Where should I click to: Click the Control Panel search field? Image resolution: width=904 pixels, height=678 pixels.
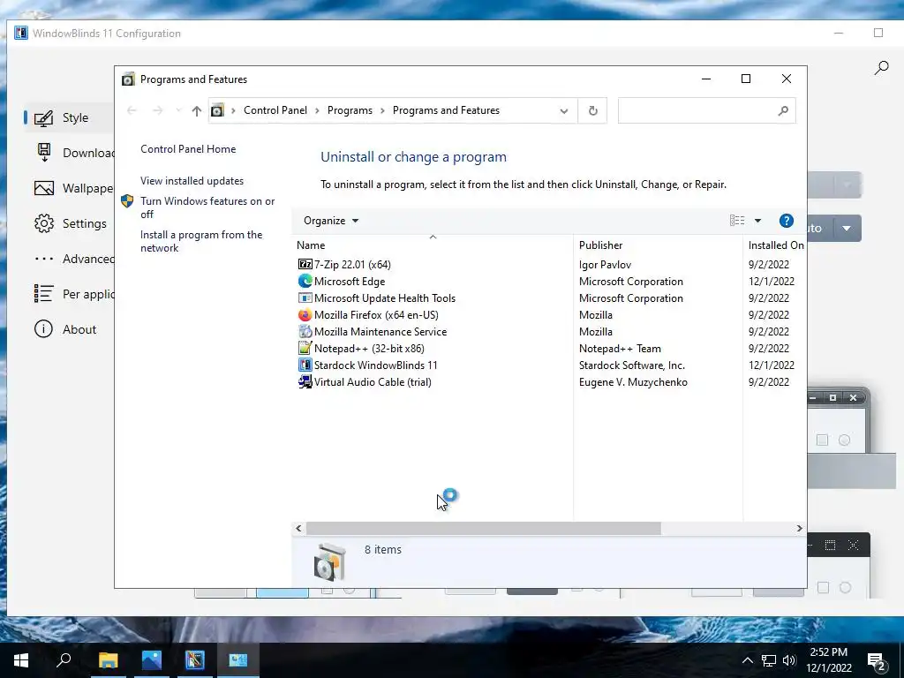pos(697,110)
